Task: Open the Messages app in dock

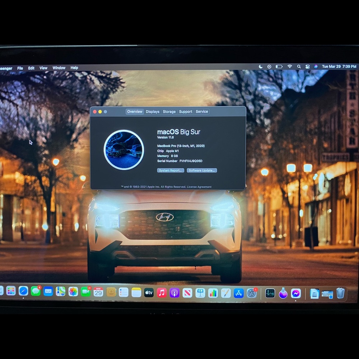Action: (36, 291)
